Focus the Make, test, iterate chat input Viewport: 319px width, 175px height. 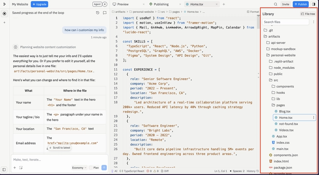click(59, 160)
